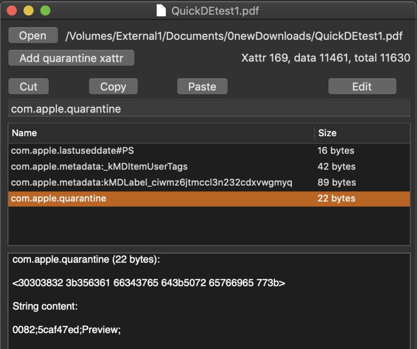Click Add quarantine xattr button
The width and height of the screenshot is (417, 349).
click(x=71, y=58)
